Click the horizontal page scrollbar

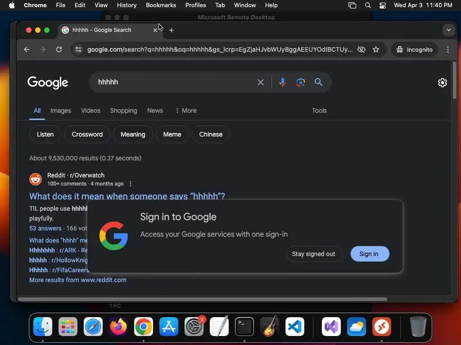tap(202, 299)
